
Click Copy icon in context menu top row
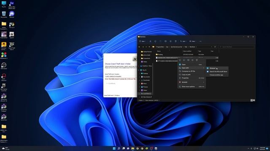pyautogui.click(x=184, y=60)
